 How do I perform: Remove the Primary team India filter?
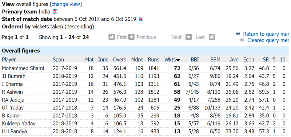[x=55, y=12]
